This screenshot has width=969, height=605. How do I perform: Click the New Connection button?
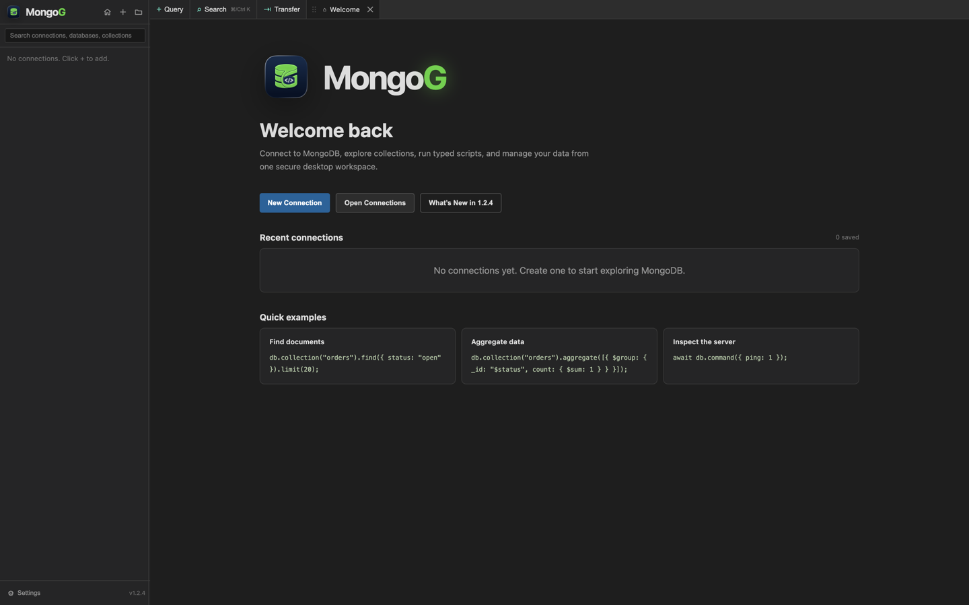(x=295, y=203)
